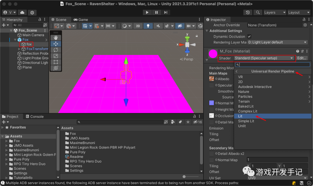Screen dimensions: 313x186
Task: Select the Move tool
Action: click(x=56, y=44)
